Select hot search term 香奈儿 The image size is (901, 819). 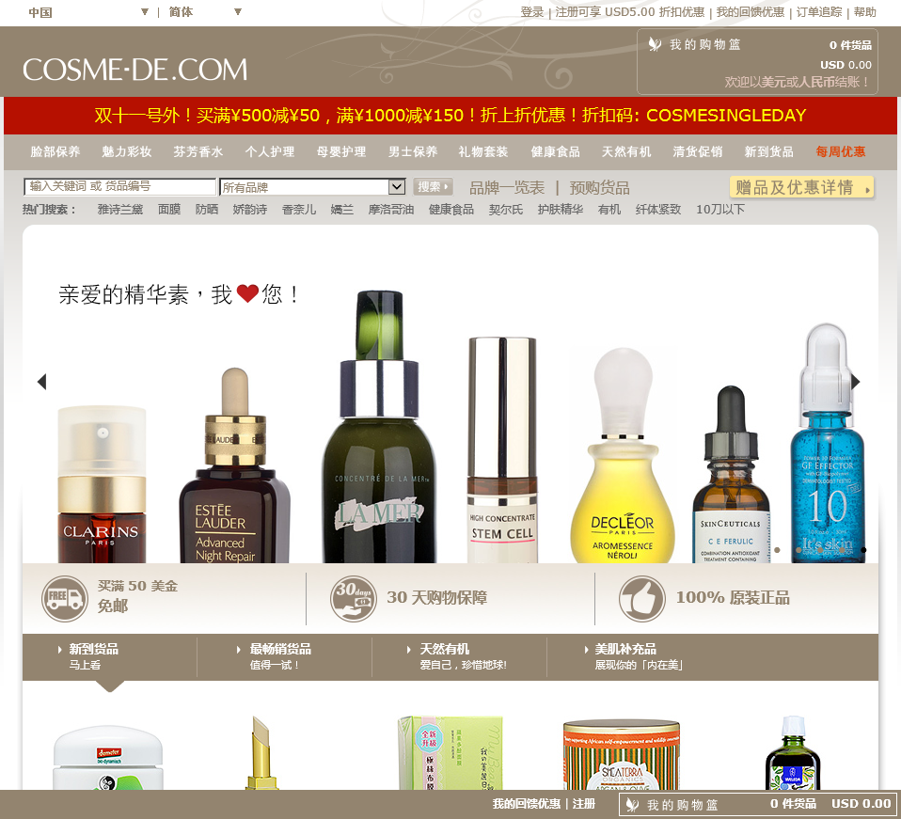click(x=299, y=210)
